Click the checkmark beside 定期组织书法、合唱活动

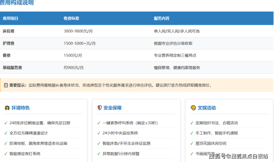(191, 123)
